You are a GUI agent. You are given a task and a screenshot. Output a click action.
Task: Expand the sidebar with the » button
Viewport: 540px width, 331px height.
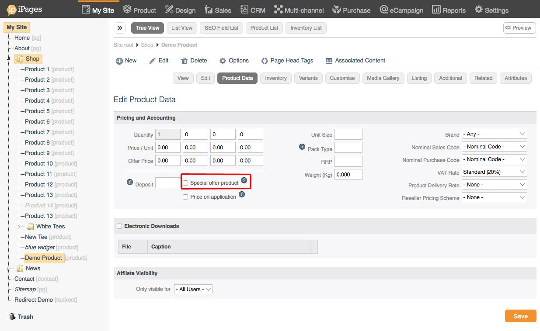click(120, 28)
